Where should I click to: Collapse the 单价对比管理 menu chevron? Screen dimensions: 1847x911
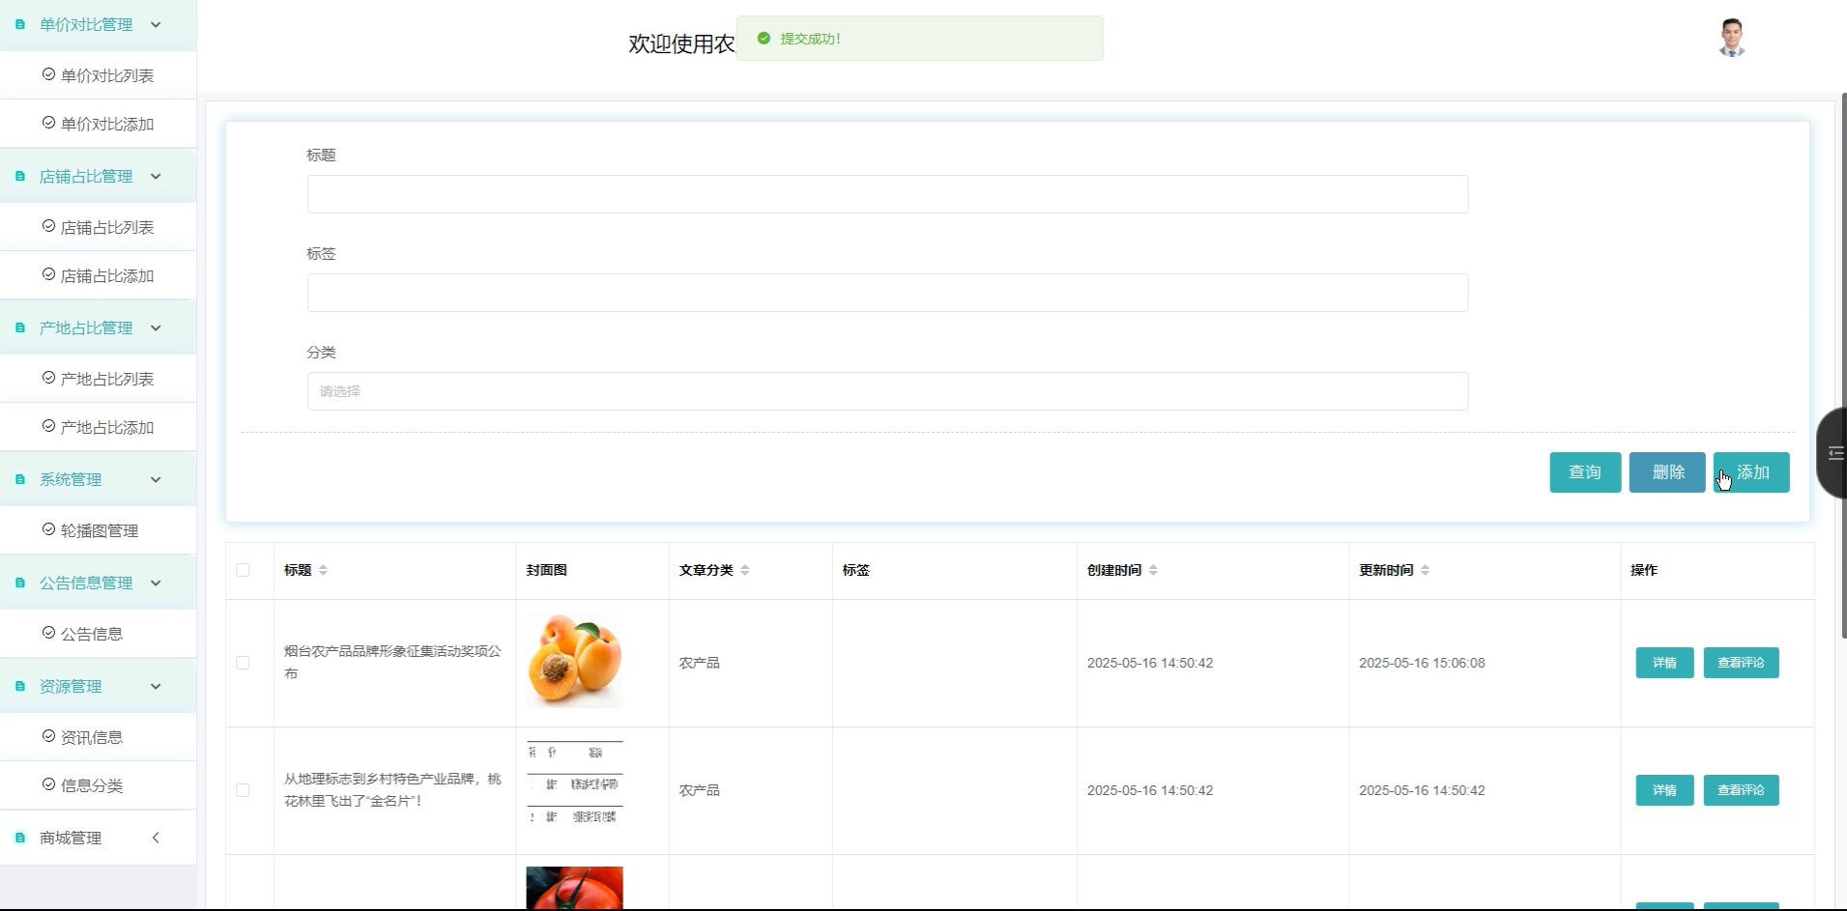click(x=156, y=24)
